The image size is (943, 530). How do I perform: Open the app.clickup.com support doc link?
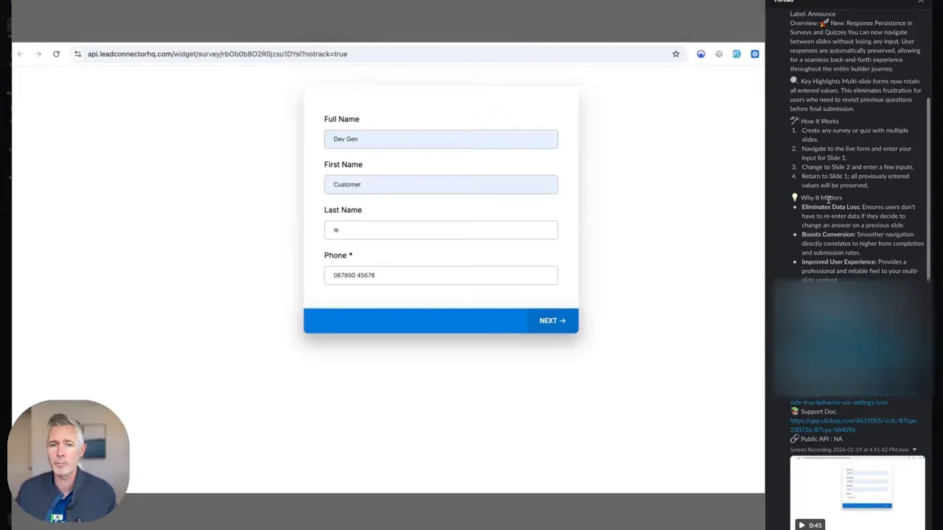[x=853, y=425]
